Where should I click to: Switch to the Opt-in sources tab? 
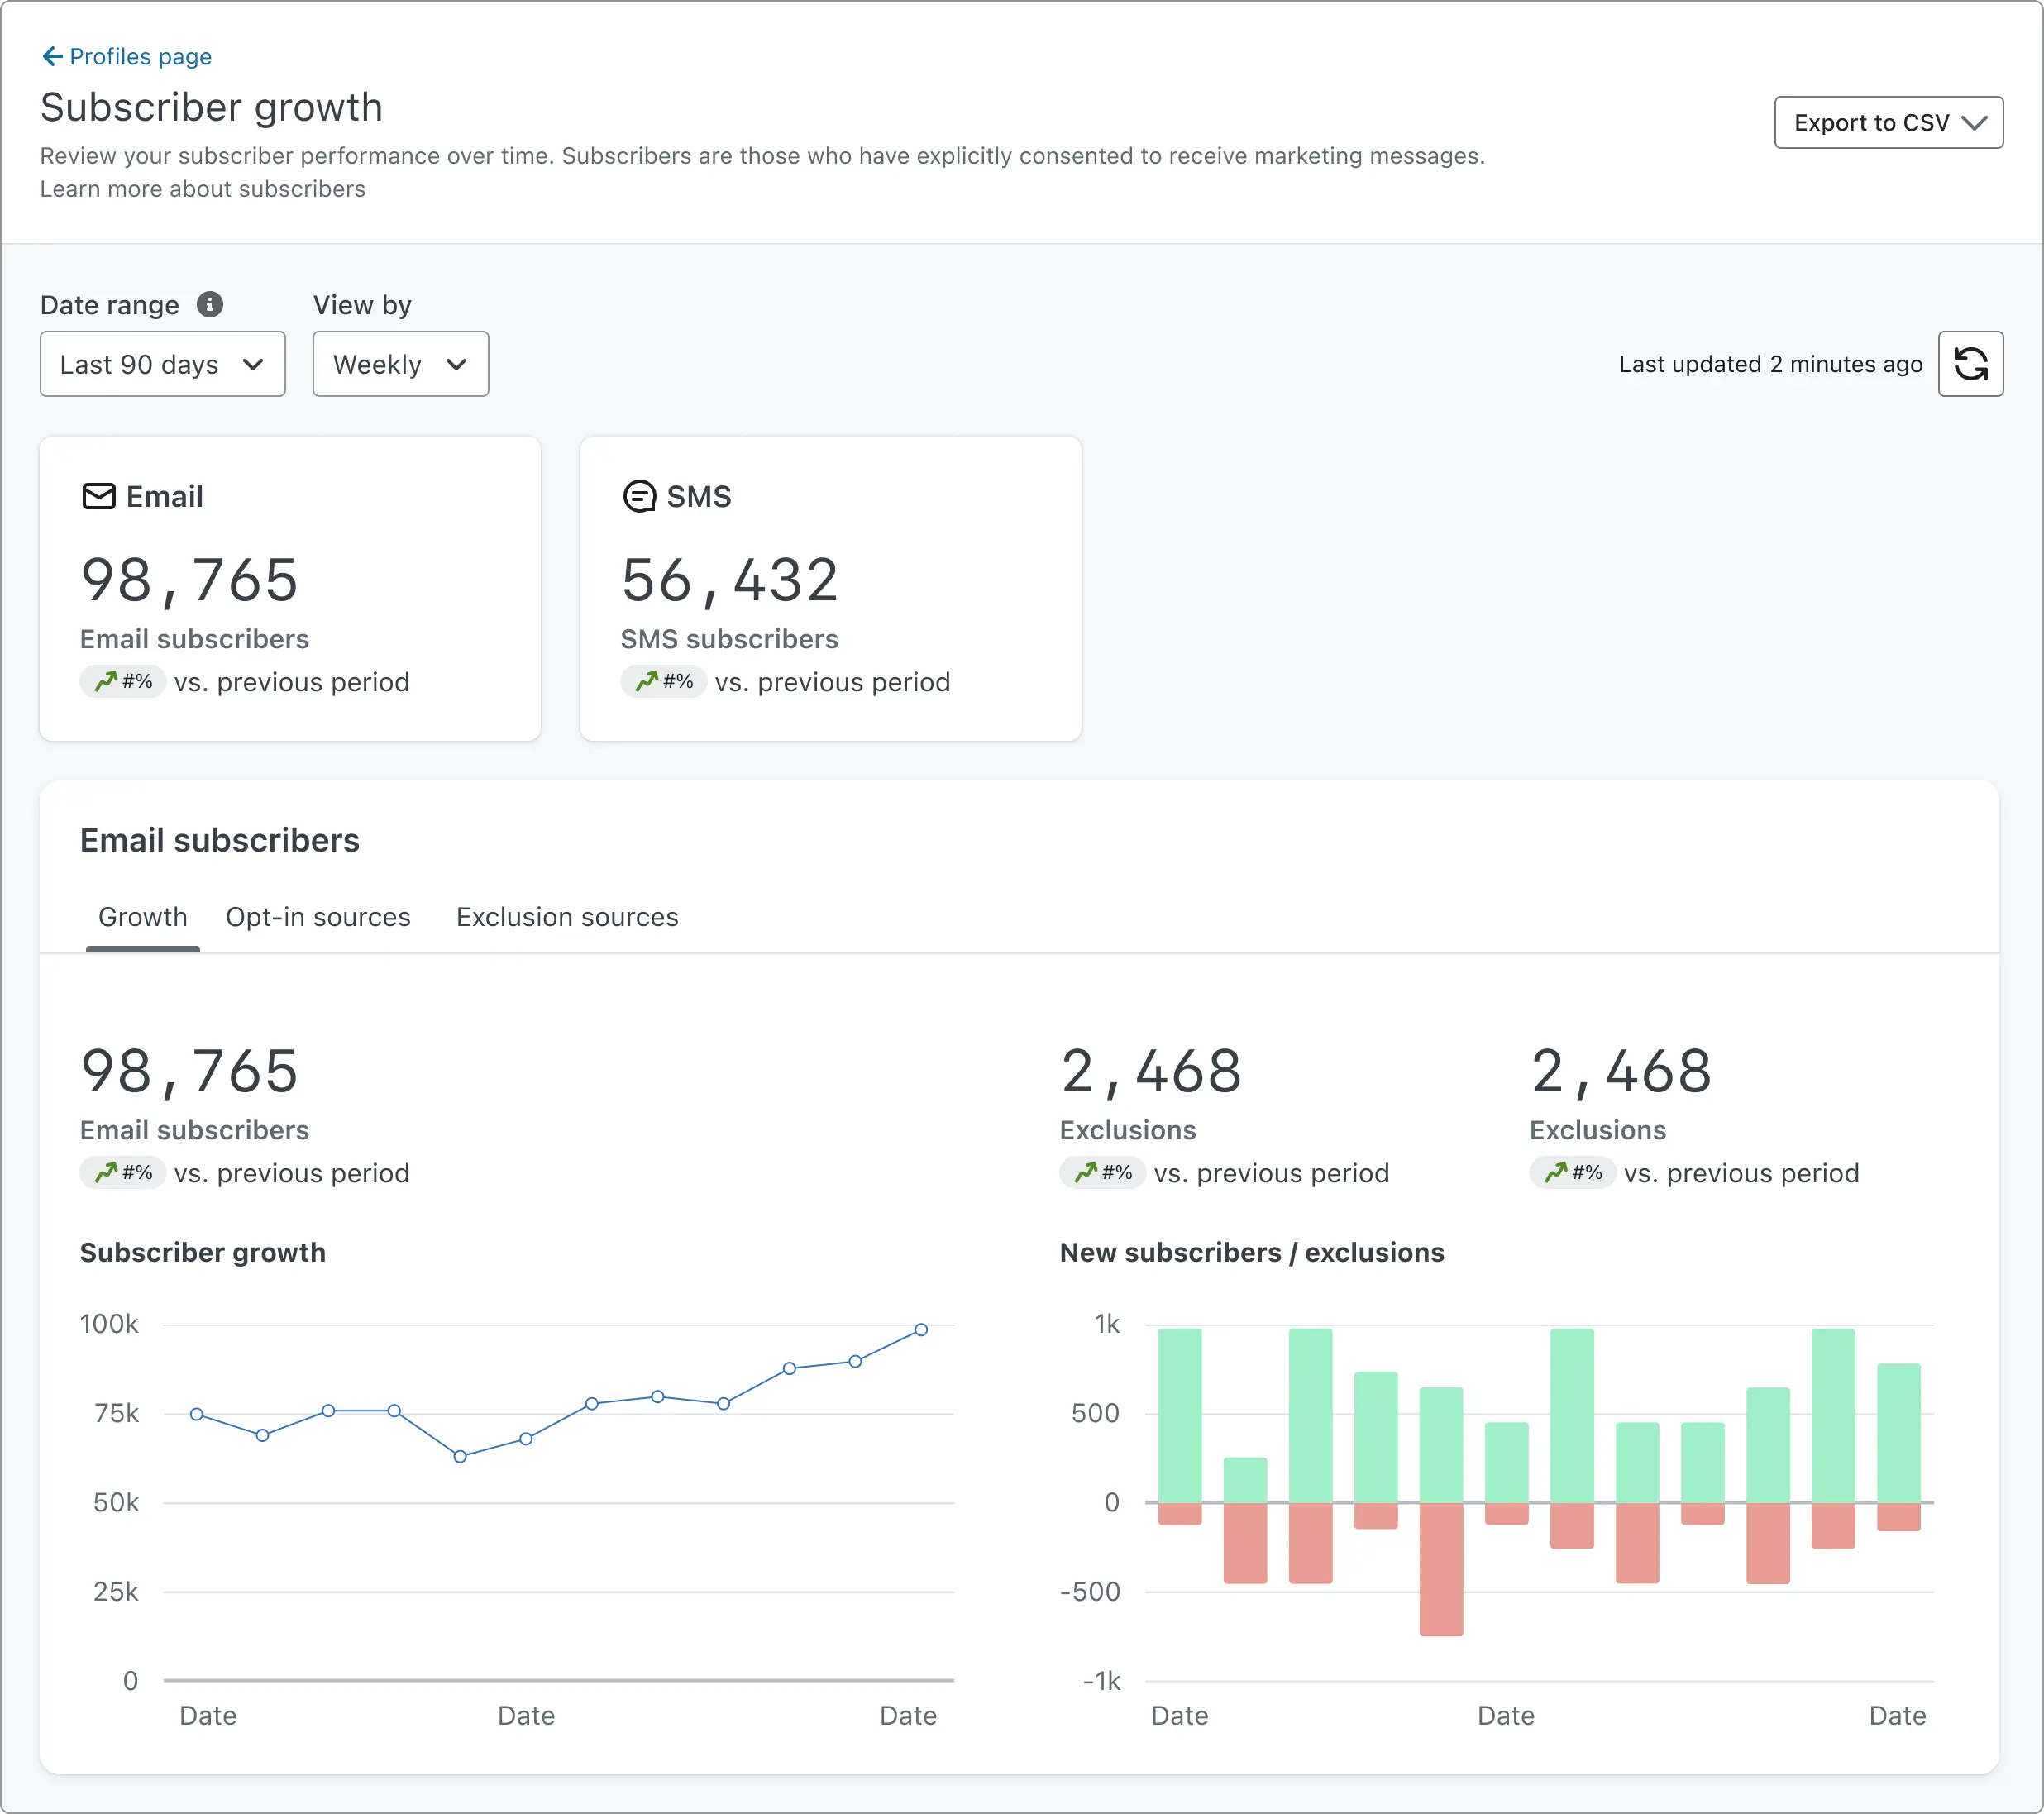(318, 917)
